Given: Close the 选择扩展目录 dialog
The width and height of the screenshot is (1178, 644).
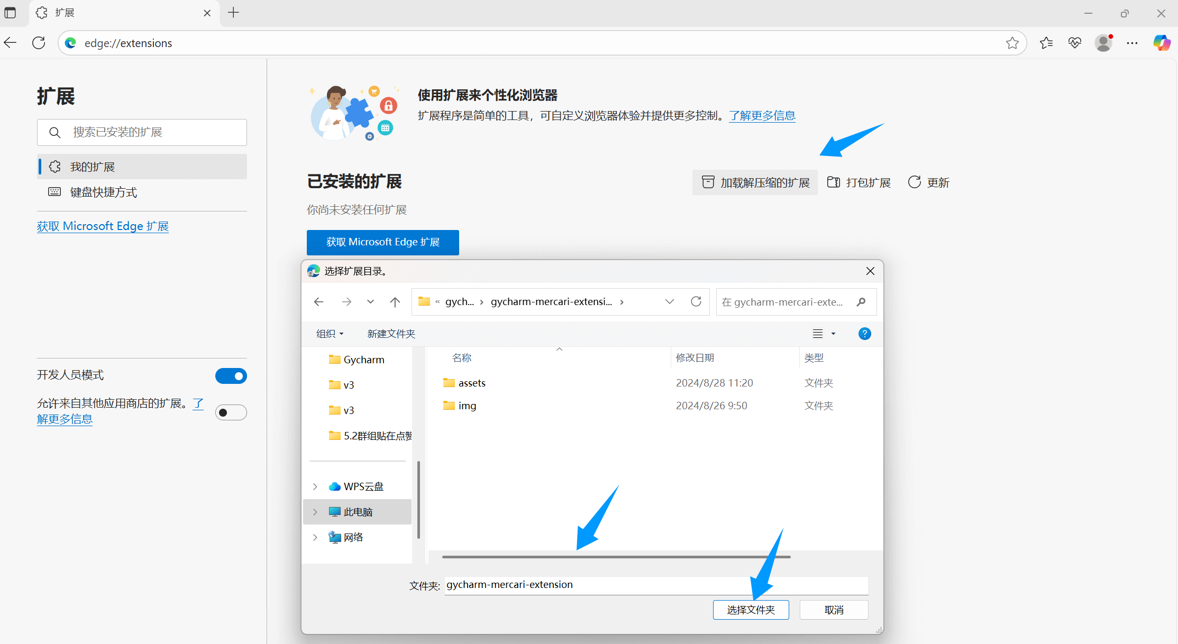Looking at the screenshot, I should pyautogui.click(x=870, y=271).
